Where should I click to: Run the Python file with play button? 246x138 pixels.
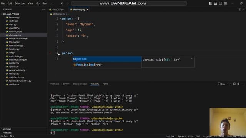click(240, 10)
